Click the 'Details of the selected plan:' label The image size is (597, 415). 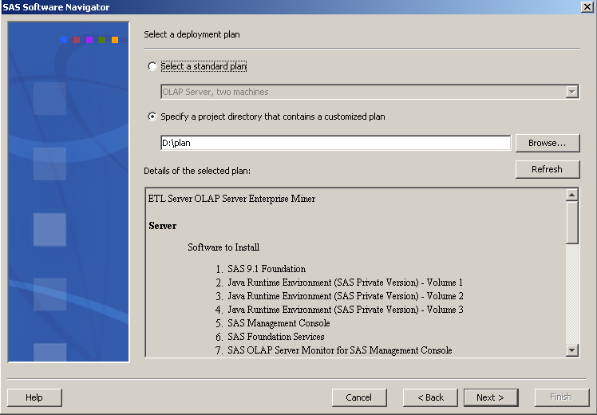(197, 171)
